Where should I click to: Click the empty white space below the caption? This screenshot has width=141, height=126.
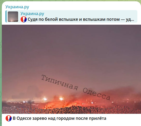pos(71,124)
